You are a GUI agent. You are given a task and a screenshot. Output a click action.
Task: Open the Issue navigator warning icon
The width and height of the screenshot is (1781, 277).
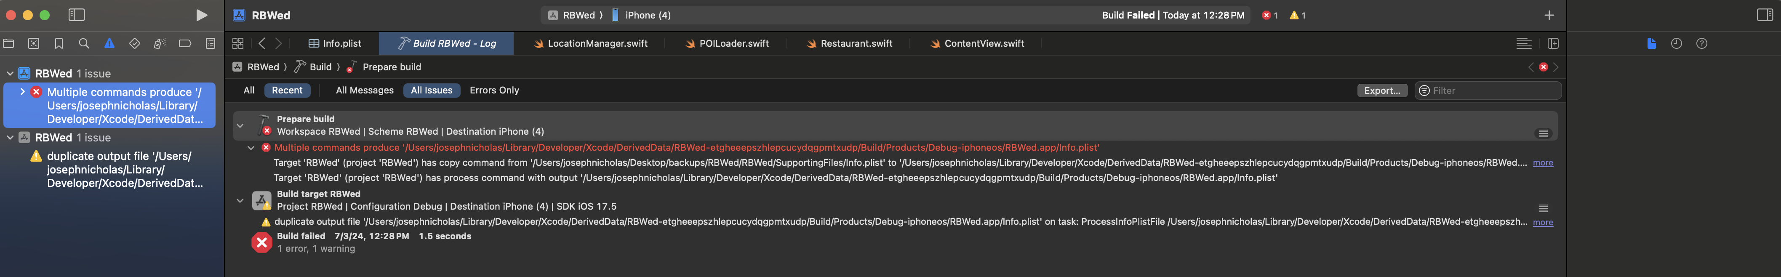click(x=109, y=43)
